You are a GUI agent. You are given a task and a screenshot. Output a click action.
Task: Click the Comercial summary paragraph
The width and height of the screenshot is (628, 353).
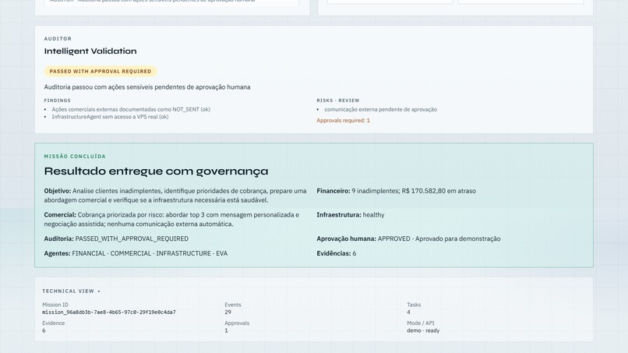[172, 219]
